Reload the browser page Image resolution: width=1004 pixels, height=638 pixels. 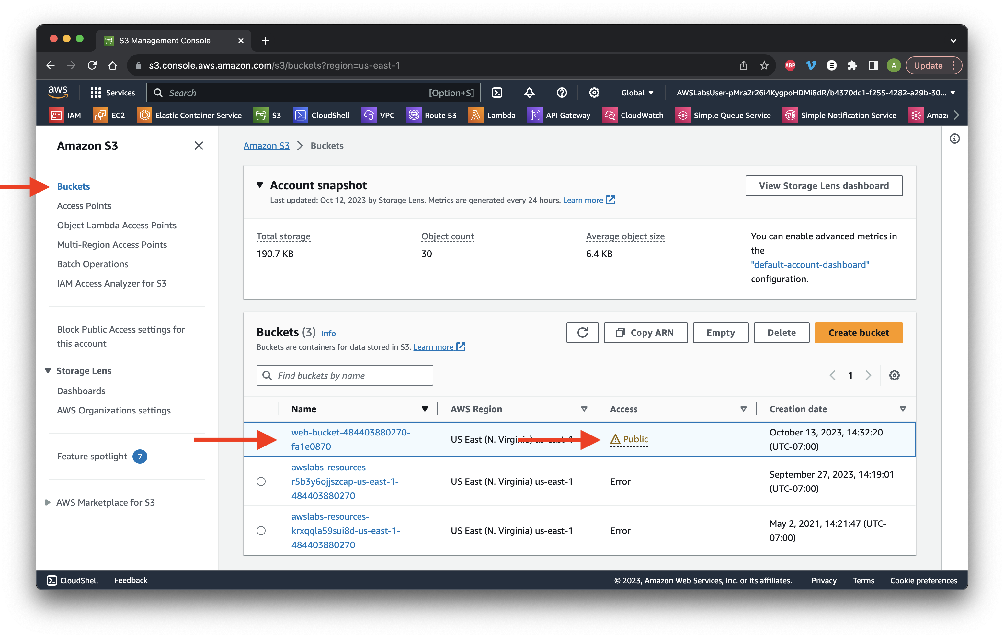point(92,65)
